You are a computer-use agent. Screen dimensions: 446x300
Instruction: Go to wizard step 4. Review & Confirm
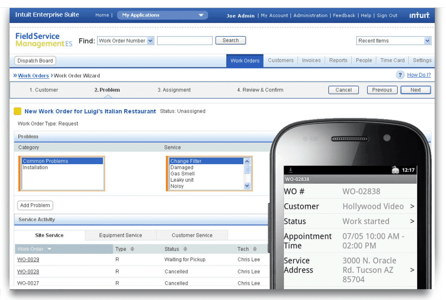click(x=260, y=90)
